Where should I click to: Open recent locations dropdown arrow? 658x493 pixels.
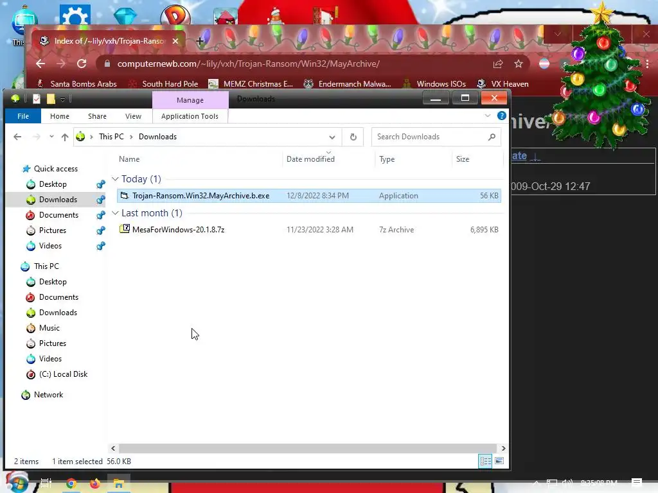(51, 137)
